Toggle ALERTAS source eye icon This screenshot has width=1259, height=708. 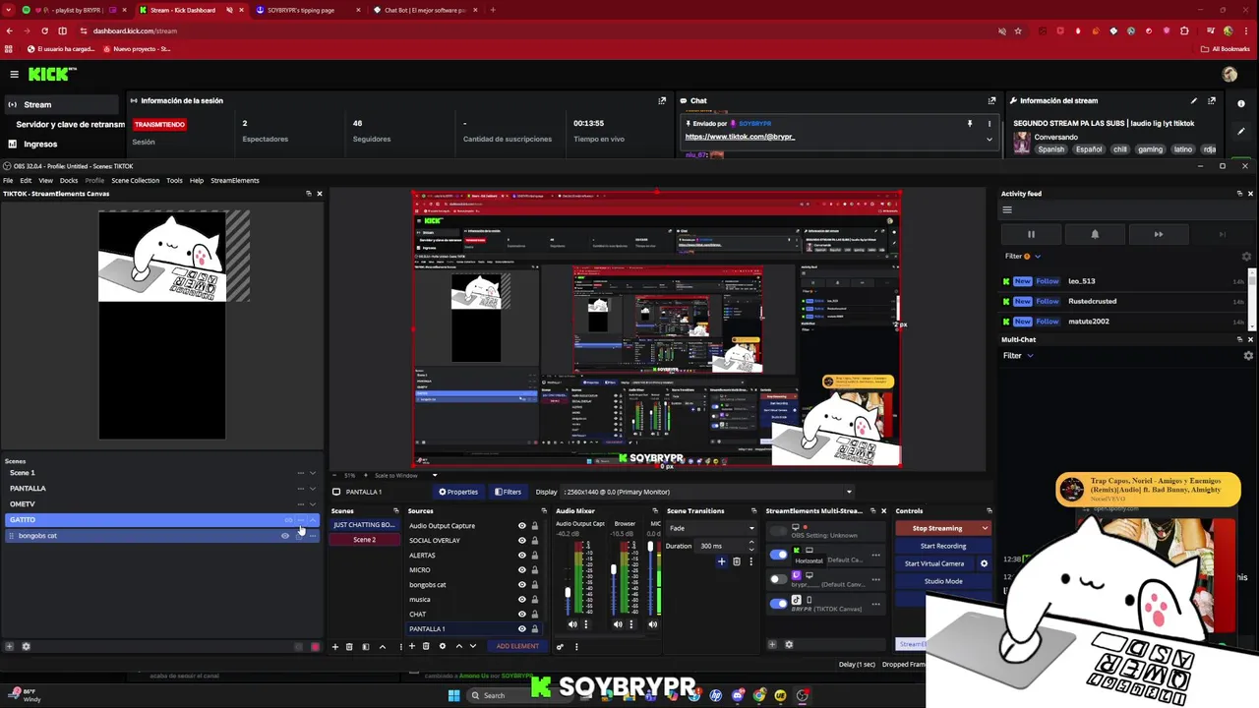click(x=522, y=555)
